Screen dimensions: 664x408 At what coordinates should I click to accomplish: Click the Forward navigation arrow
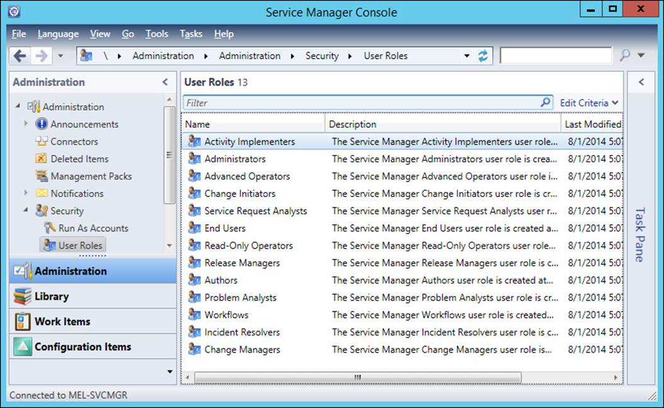click(x=41, y=56)
